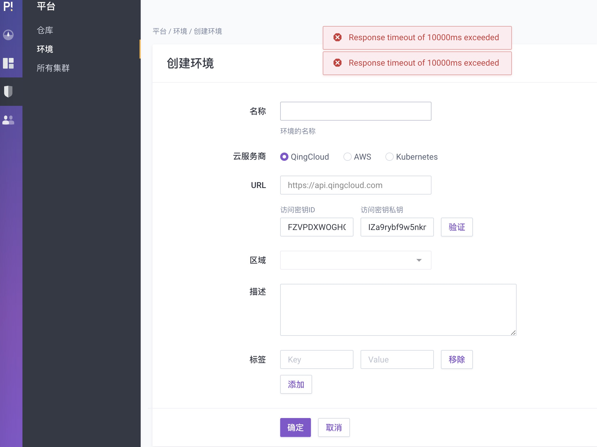Select the QingCloud cloud provider
597x447 pixels.
click(284, 157)
